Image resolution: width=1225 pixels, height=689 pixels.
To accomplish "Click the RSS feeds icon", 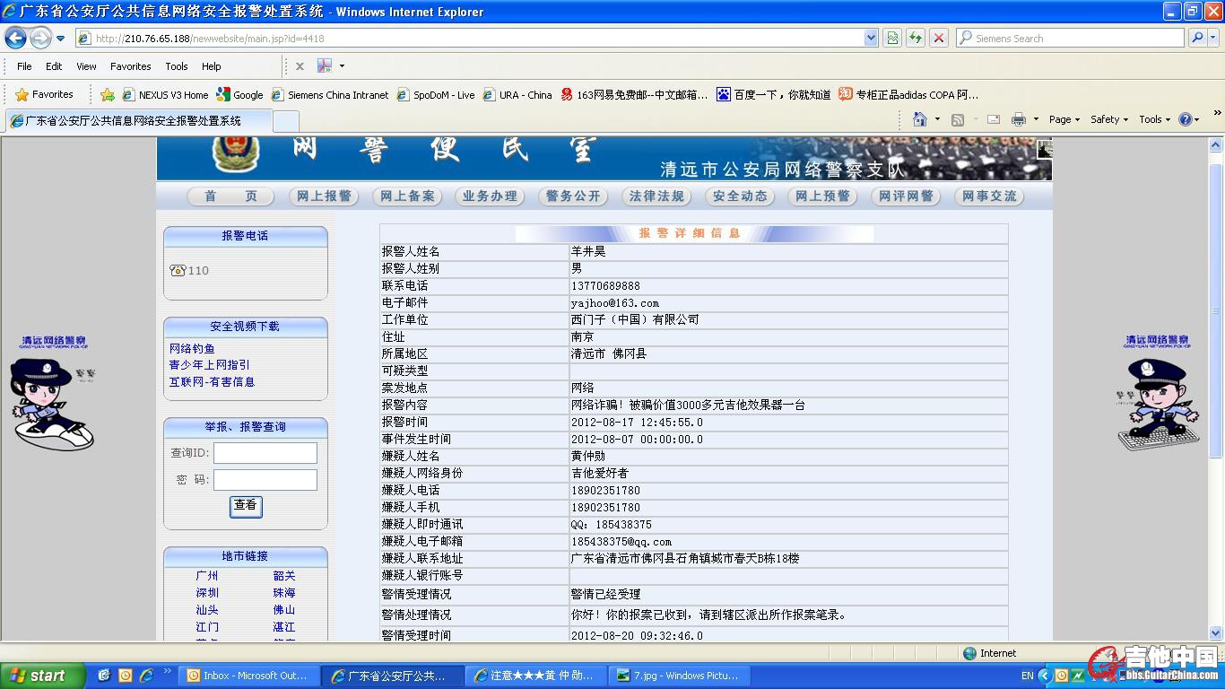I will click(x=958, y=119).
